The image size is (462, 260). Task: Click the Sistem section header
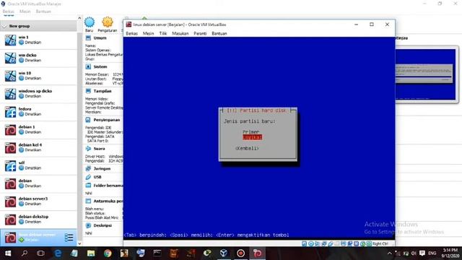[x=100, y=67]
